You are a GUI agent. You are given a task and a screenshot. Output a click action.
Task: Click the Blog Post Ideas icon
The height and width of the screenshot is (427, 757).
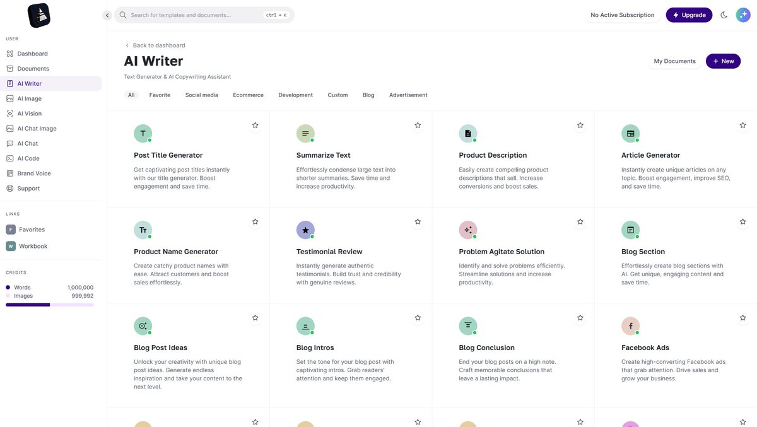coord(143,326)
